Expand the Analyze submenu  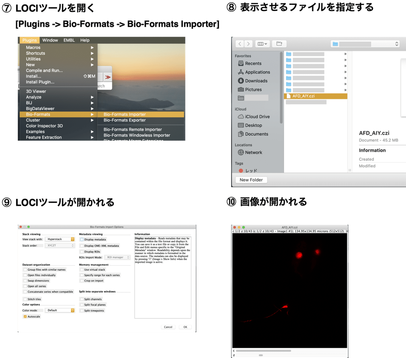(x=59, y=97)
